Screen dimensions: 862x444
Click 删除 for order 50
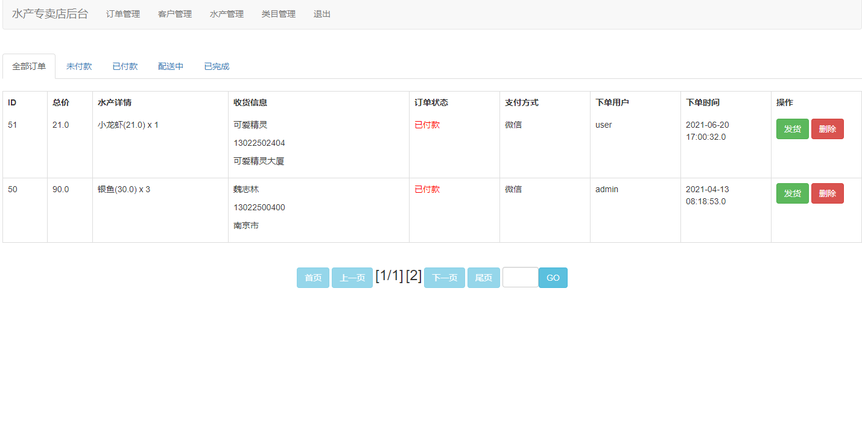[827, 193]
